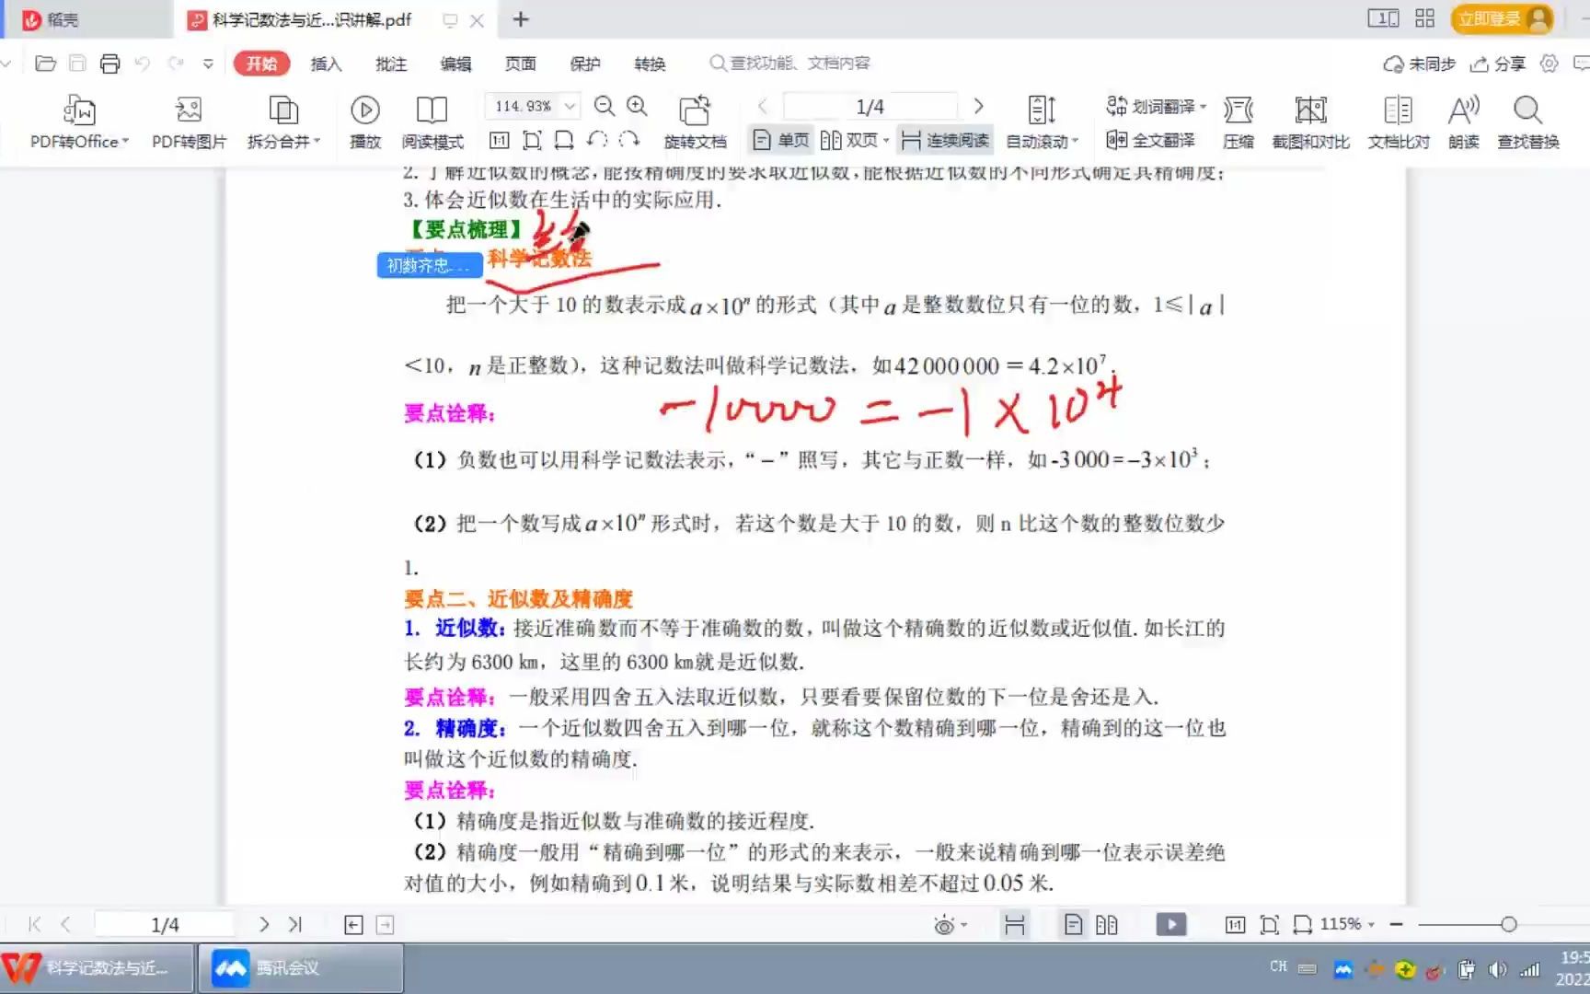Screen dimensions: 1590x994
Task: Click volume speaker icon in system tray
Action: pos(1497,968)
